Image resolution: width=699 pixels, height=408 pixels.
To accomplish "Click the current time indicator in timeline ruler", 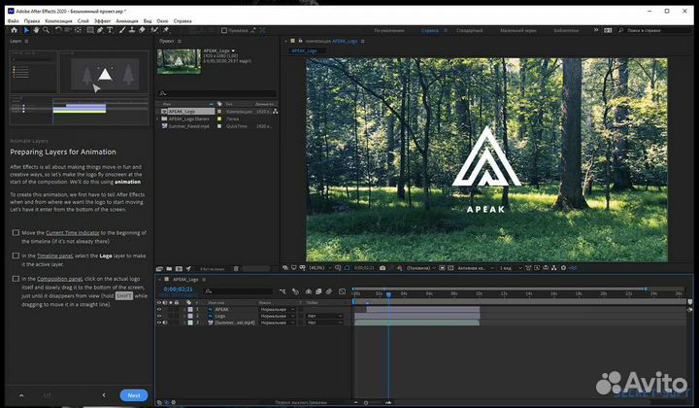I will 388,293.
